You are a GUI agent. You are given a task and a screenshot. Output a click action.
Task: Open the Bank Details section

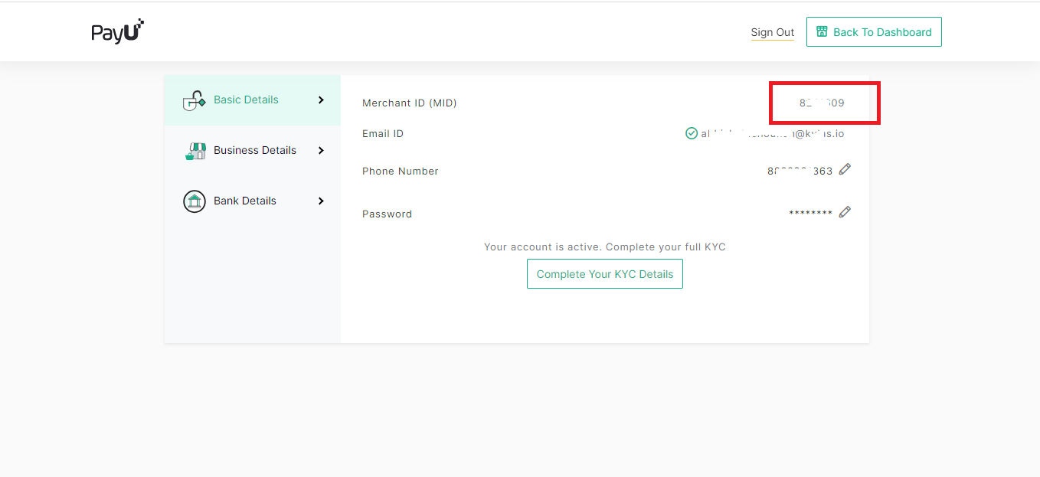(x=244, y=201)
